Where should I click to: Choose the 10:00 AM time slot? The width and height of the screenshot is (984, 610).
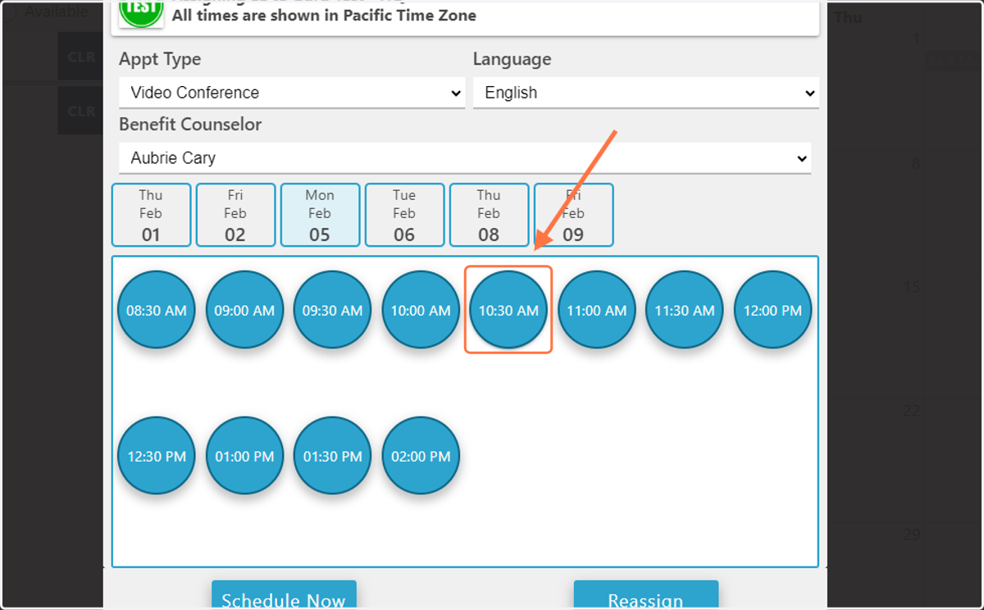click(421, 310)
